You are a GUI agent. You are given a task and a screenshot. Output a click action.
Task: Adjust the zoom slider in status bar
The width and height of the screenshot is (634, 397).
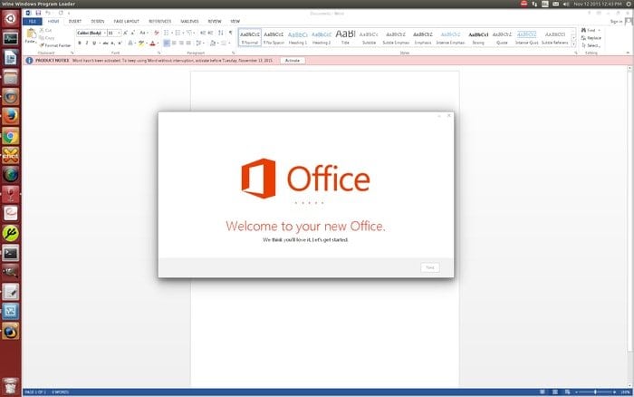595,392
